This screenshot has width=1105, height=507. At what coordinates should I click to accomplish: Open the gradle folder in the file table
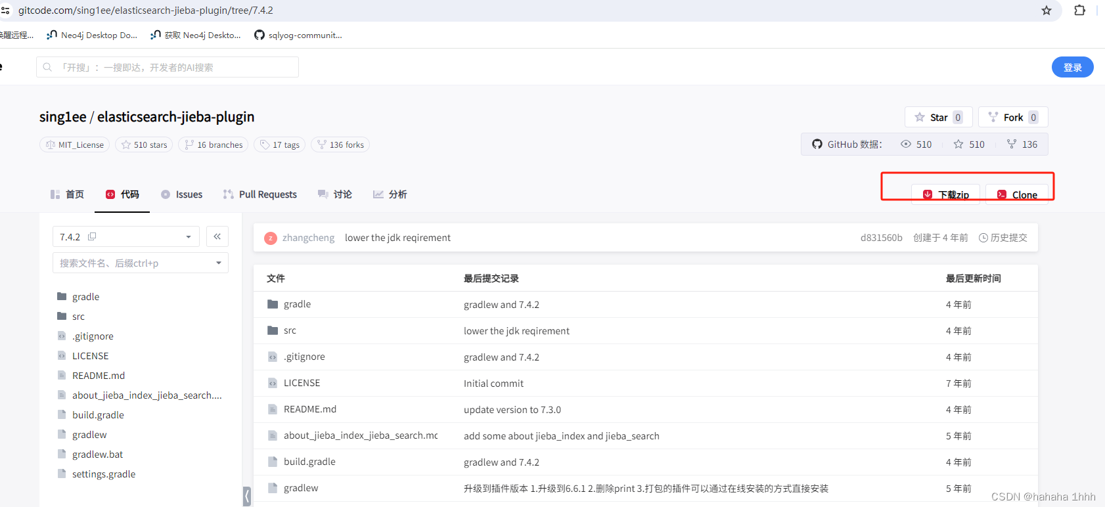(289, 304)
